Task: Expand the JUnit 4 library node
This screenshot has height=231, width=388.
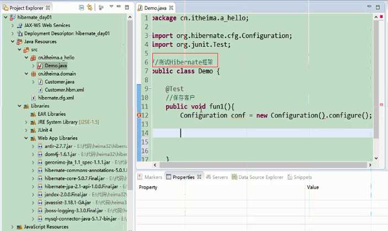Action: (26, 130)
